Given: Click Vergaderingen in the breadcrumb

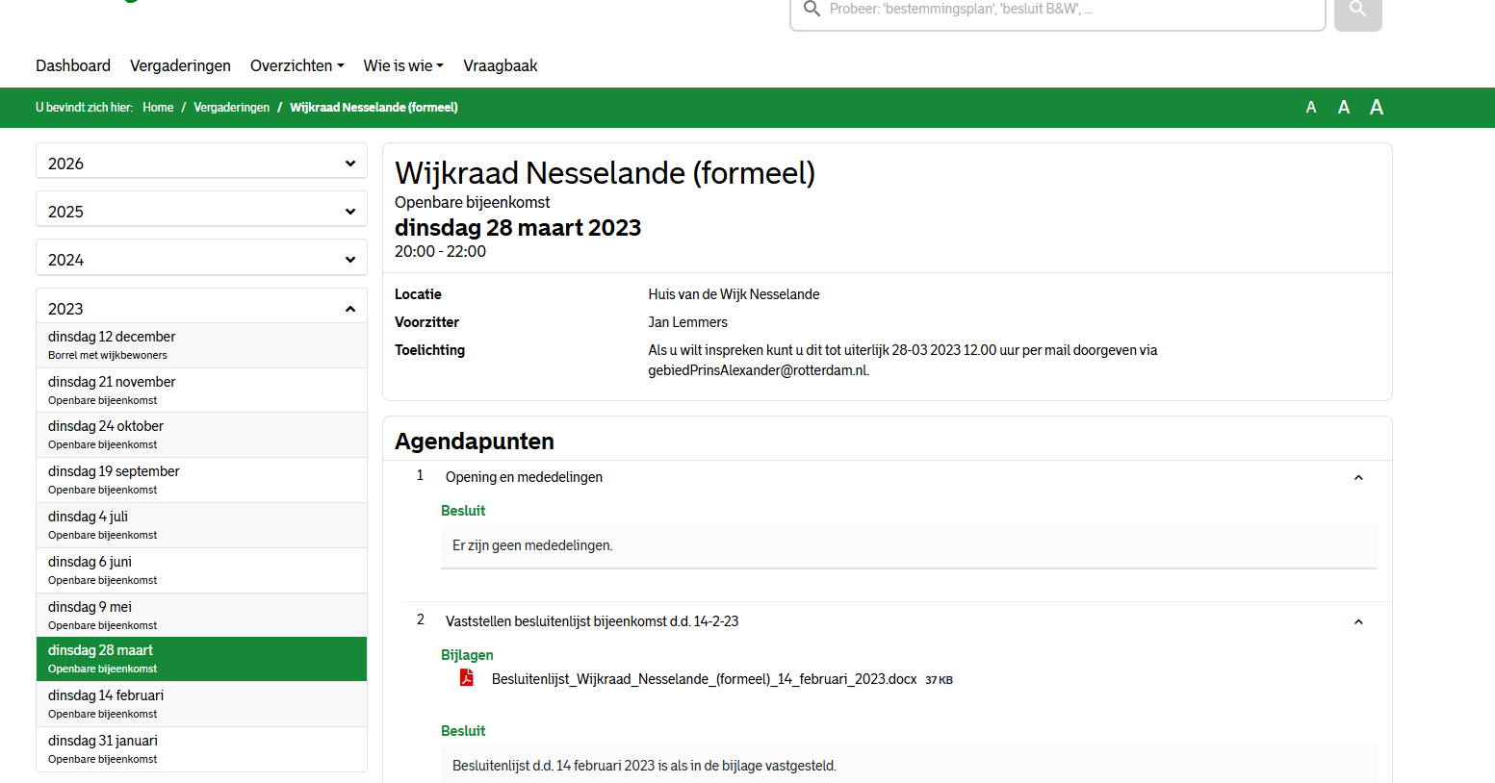Looking at the screenshot, I should click(x=231, y=108).
